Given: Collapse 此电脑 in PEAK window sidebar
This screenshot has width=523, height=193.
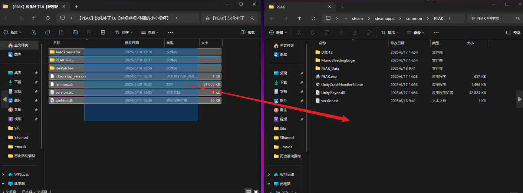Looking at the screenshot, I should pos(269,184).
